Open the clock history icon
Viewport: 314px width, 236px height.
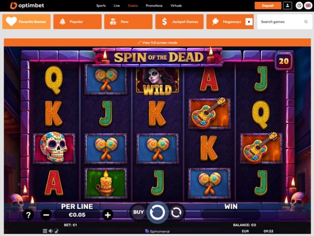coord(299,6)
